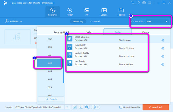This screenshot has height=112, width=173.
Task: Click the audio file thumbnail
Action: (x=17, y=37)
